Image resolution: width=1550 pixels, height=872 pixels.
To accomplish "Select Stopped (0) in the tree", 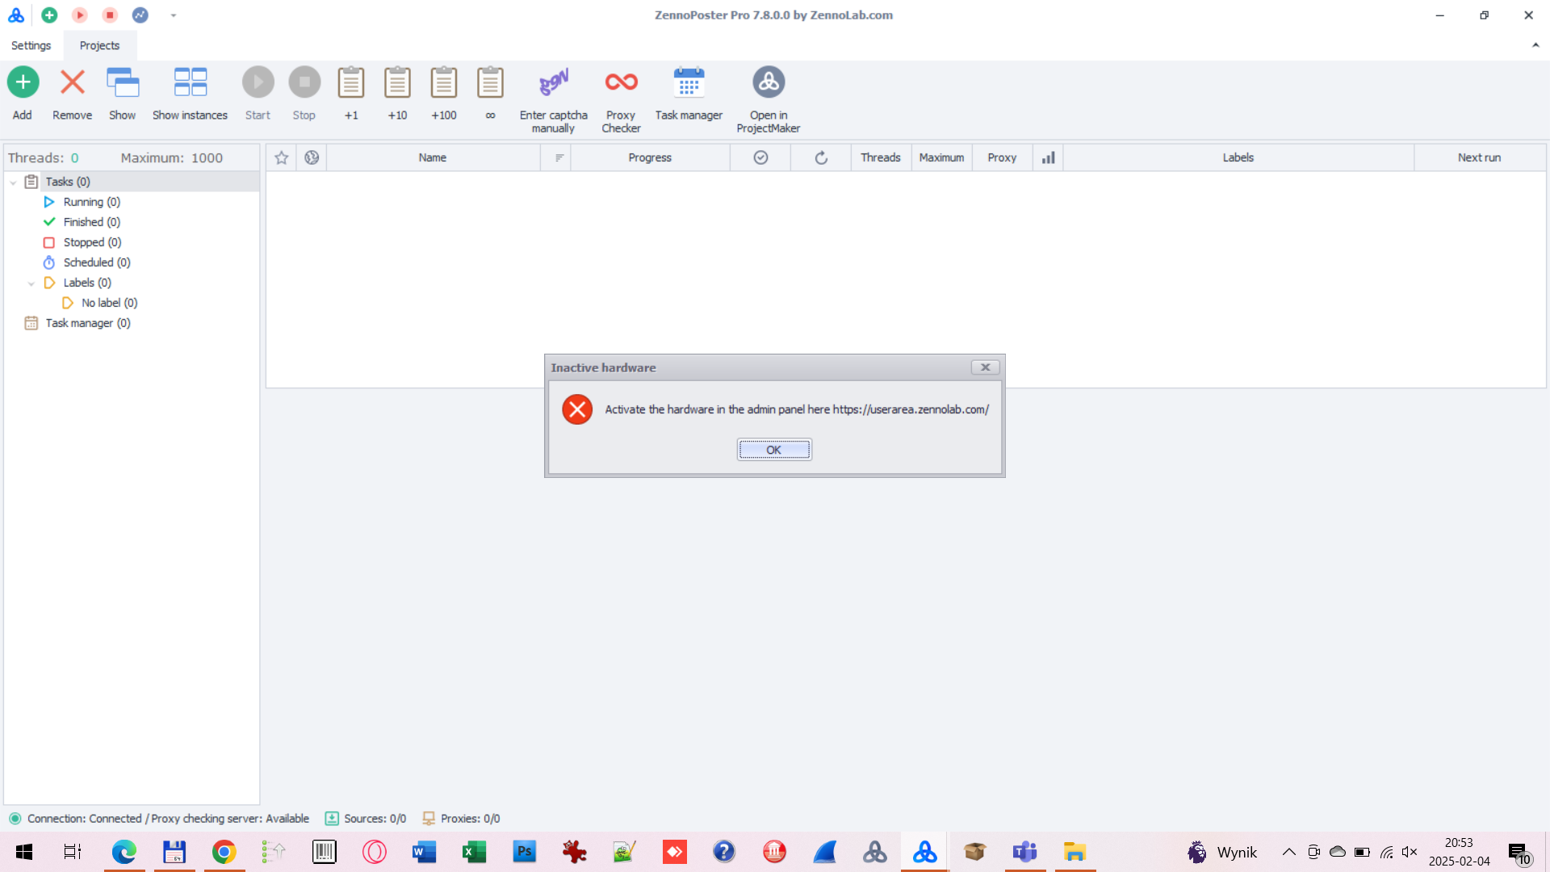I will (x=92, y=242).
